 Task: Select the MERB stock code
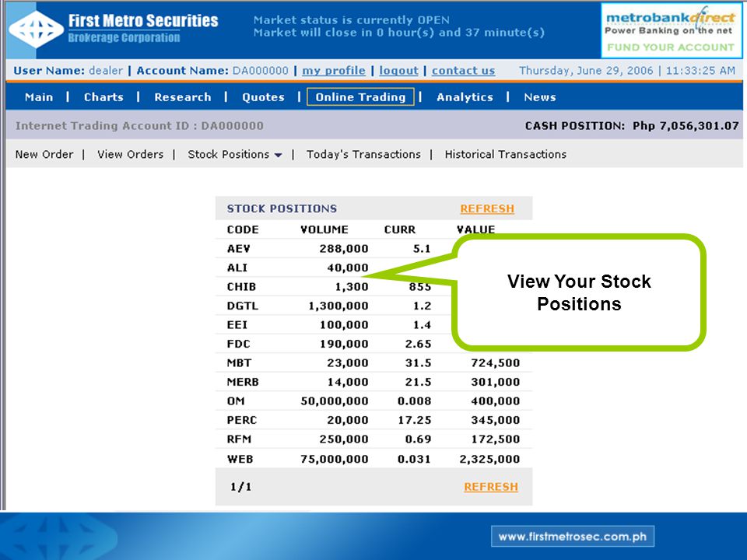click(243, 382)
